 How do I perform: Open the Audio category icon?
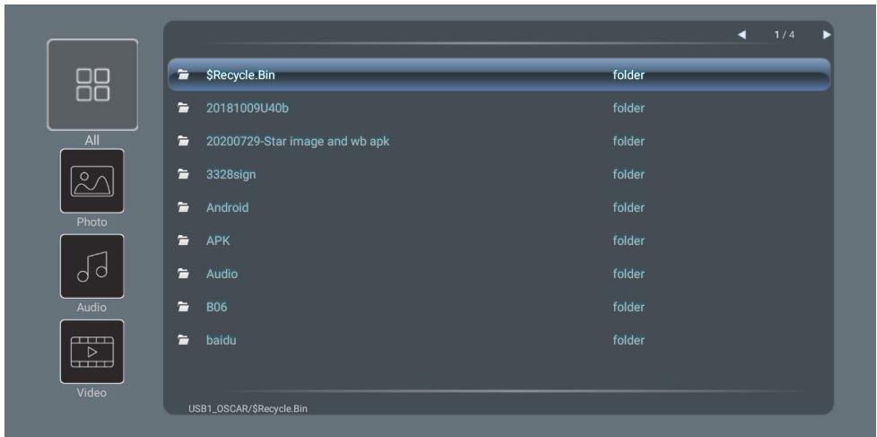pos(91,266)
